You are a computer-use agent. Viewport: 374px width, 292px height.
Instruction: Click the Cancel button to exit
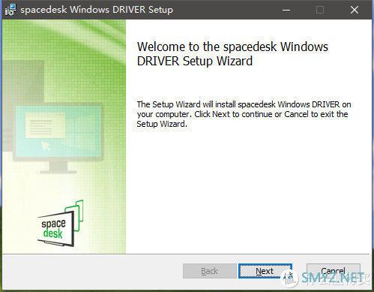(x=334, y=271)
